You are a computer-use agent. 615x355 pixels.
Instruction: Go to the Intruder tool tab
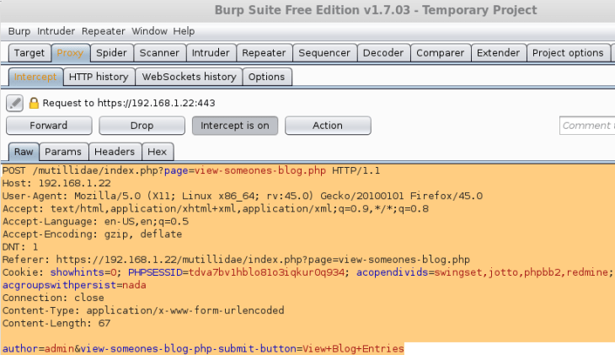211,52
